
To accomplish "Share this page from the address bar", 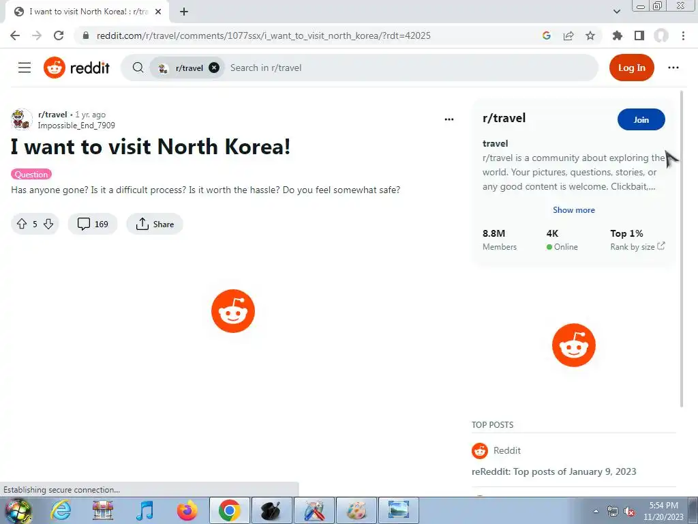I will click(568, 35).
